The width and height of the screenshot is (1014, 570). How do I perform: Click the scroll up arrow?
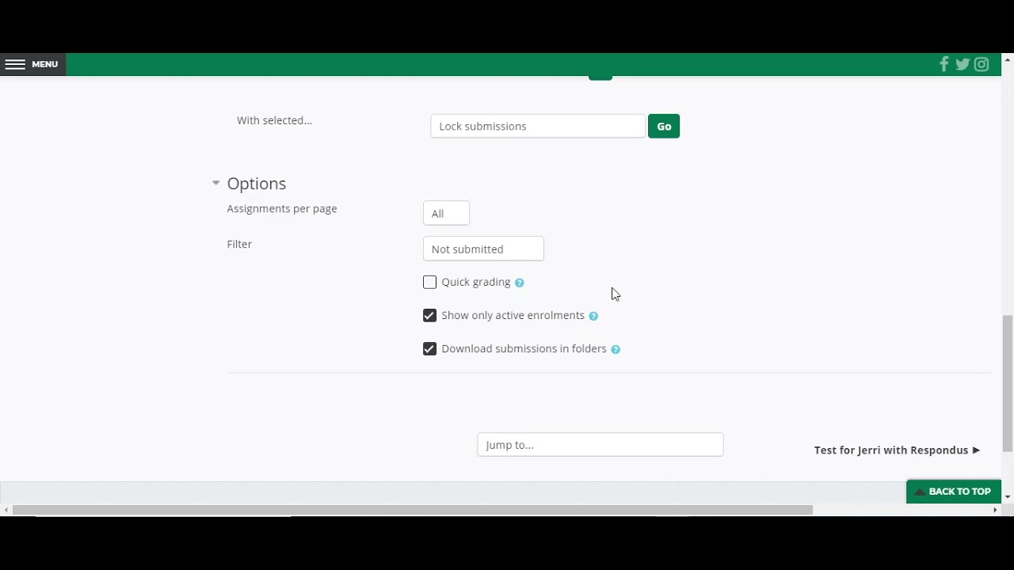pos(1008,59)
